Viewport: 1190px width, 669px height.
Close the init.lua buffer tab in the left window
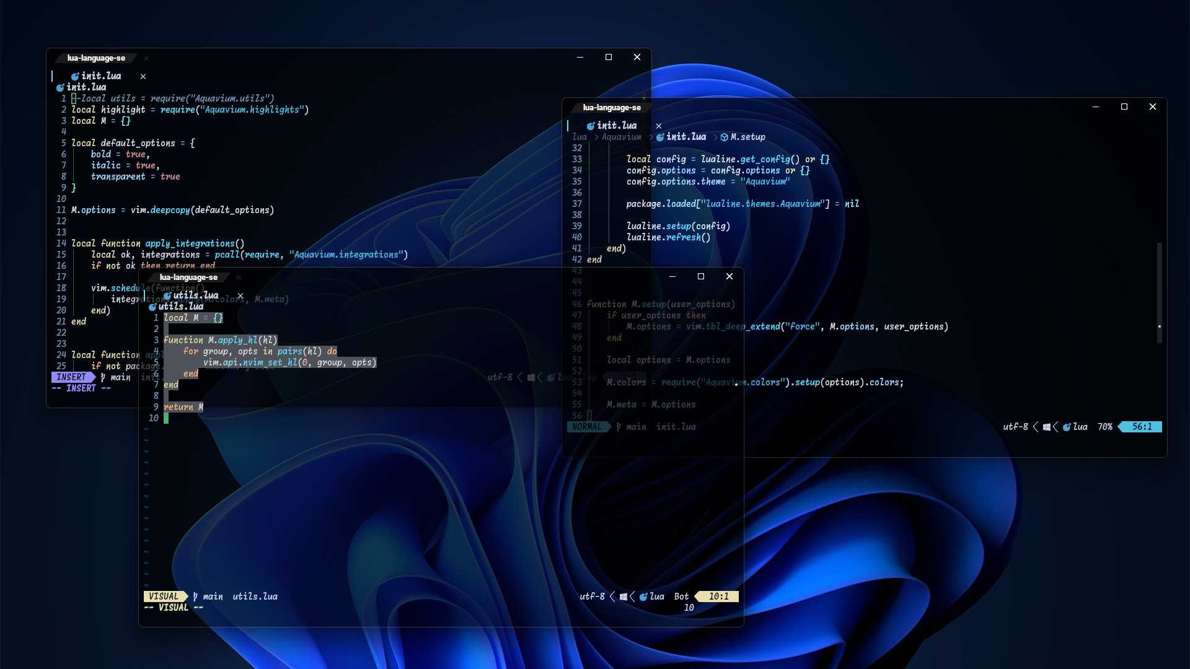click(143, 76)
